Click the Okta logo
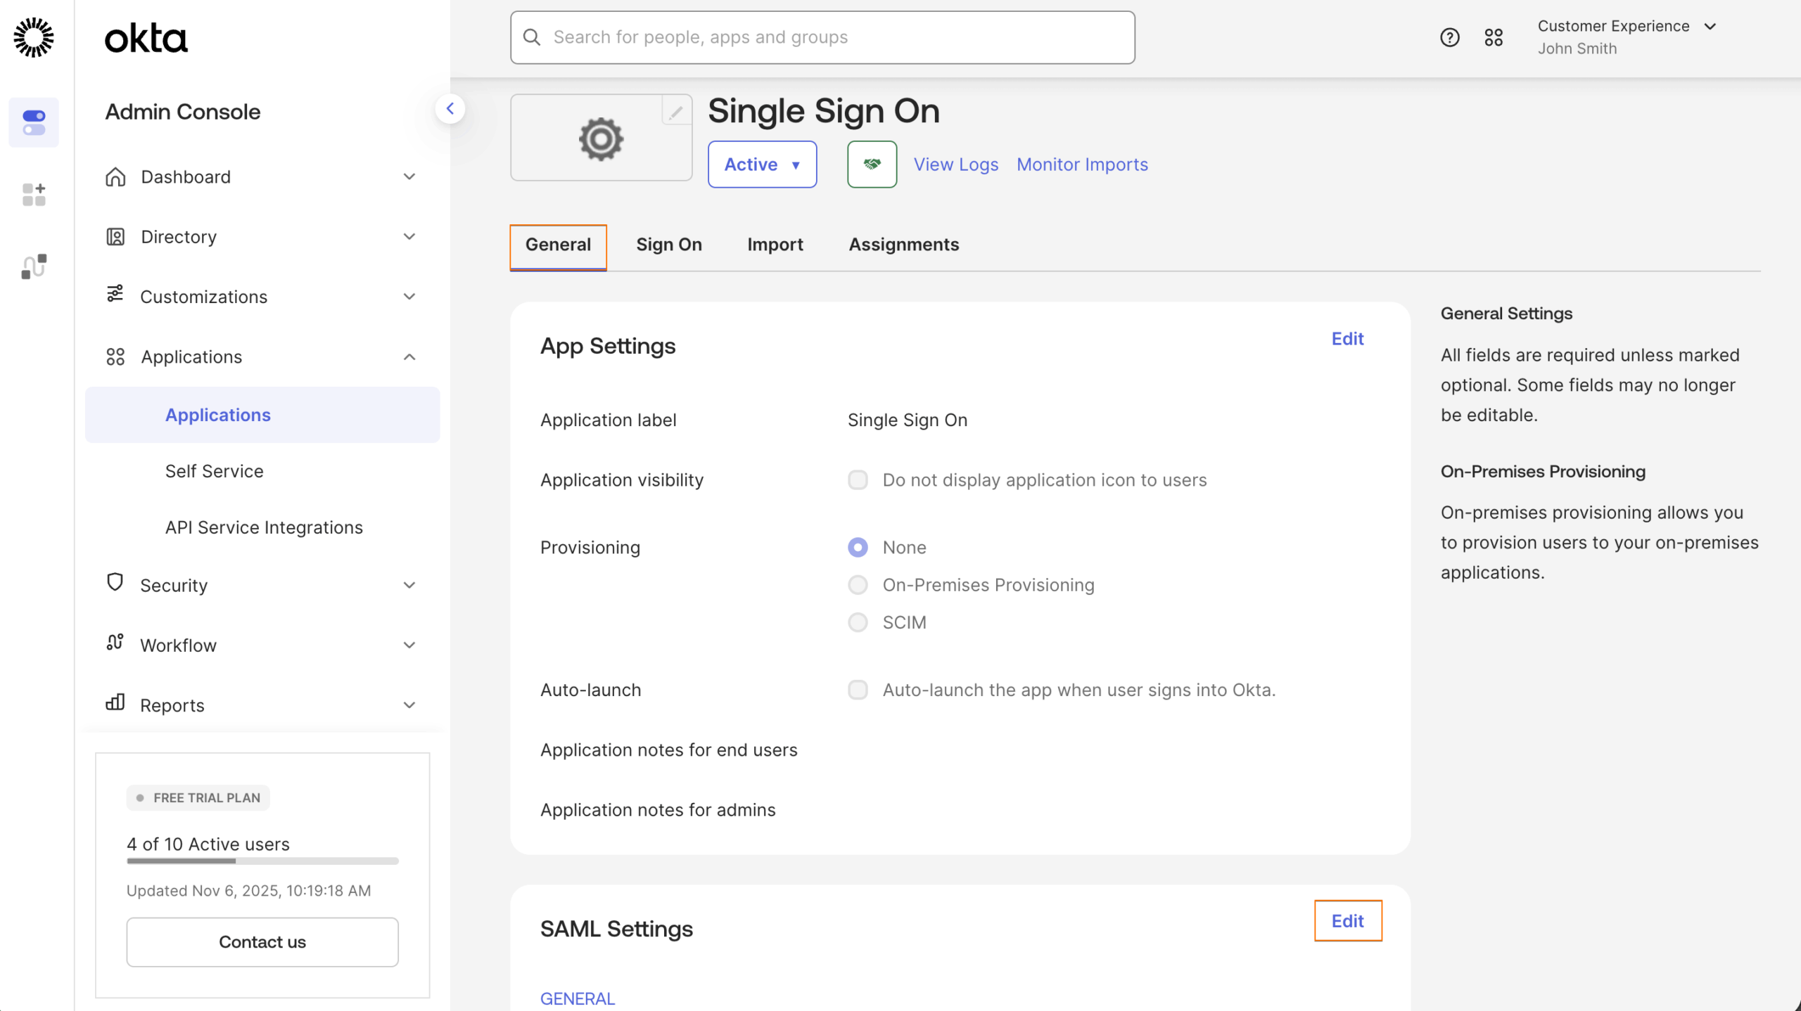Image resolution: width=1801 pixels, height=1011 pixels. (x=146, y=37)
